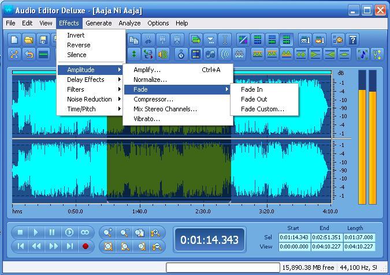This screenshot has width=390, height=275.
Task: Expand the Filters submenu
Action: click(90, 89)
